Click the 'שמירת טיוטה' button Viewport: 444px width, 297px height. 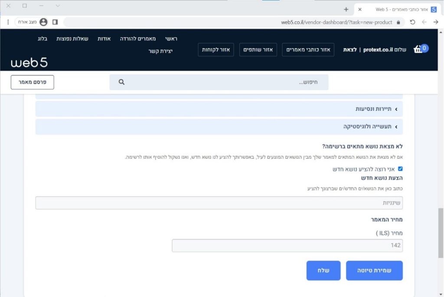(x=374, y=271)
